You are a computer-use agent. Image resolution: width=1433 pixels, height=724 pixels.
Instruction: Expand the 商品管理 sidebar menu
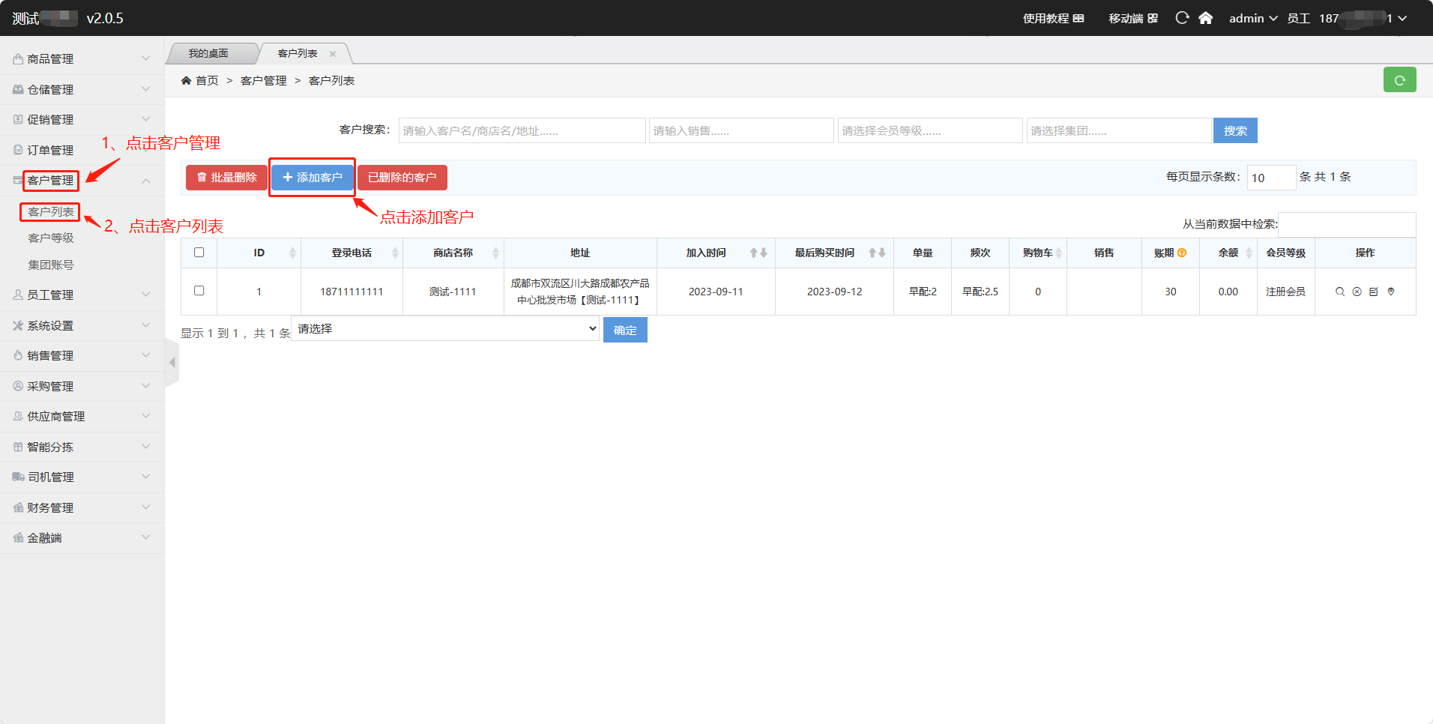[81, 58]
